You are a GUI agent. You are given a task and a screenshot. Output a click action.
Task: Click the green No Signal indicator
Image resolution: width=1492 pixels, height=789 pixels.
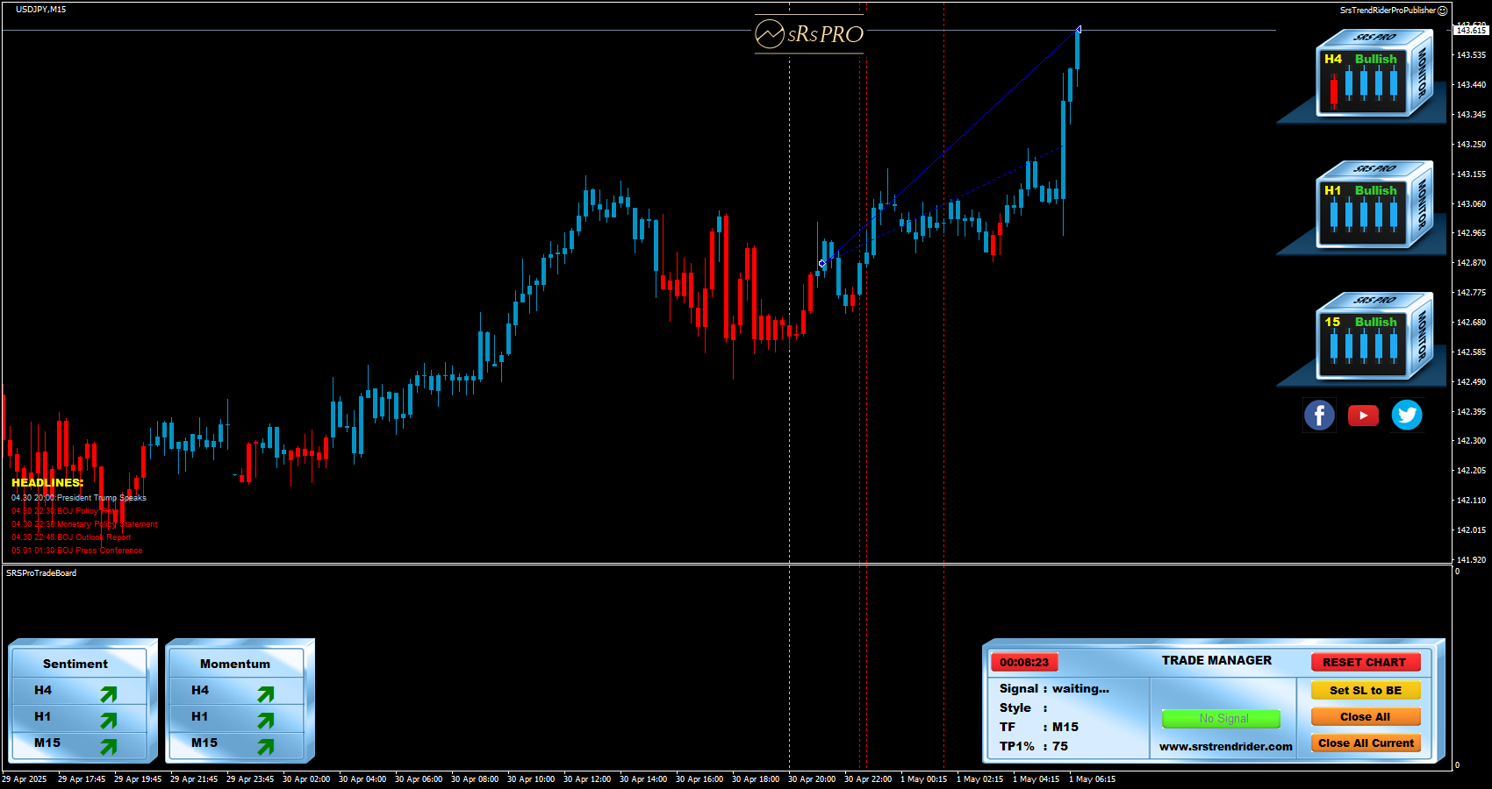pyautogui.click(x=1221, y=719)
